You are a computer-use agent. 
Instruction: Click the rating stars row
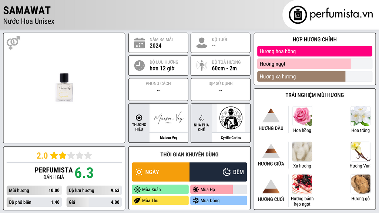coord(71,156)
